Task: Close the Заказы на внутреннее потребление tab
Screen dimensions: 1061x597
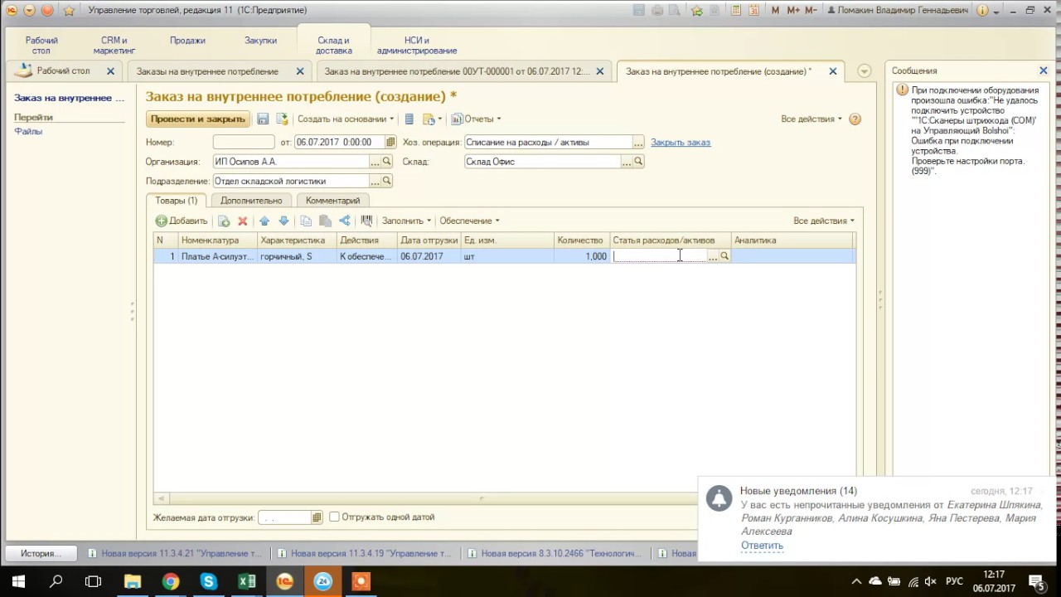Action: [x=300, y=71]
